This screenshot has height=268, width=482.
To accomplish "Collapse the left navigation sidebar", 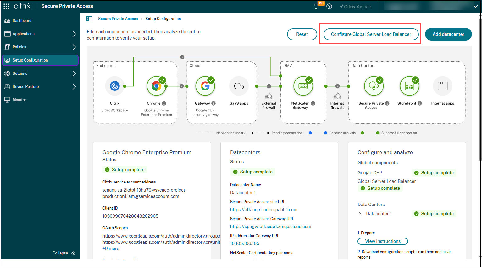I will [x=64, y=253].
